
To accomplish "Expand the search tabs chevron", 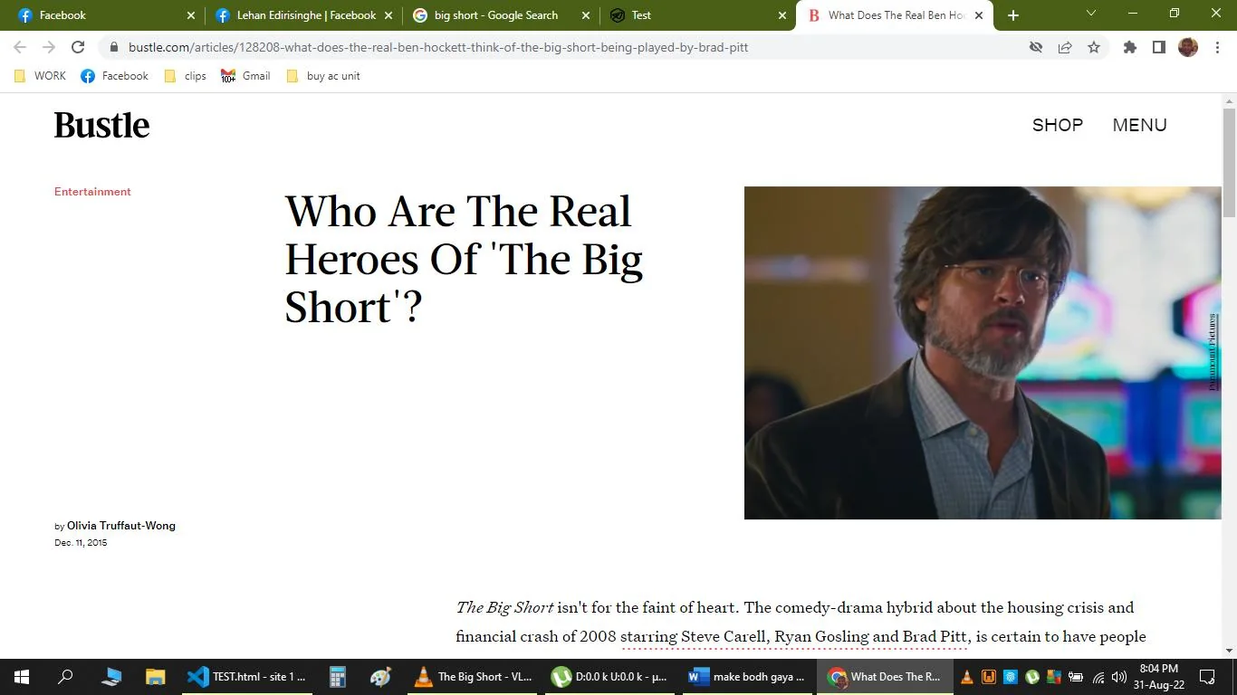I will point(1091,14).
